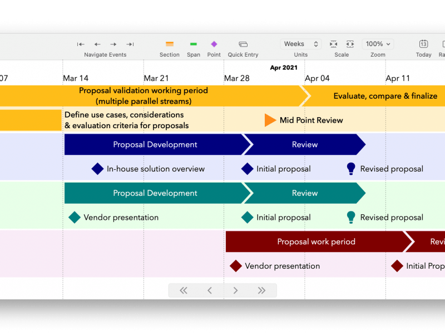The image size is (445, 333).
Task: Step timeline back with single-left chevron
Action: click(x=210, y=290)
